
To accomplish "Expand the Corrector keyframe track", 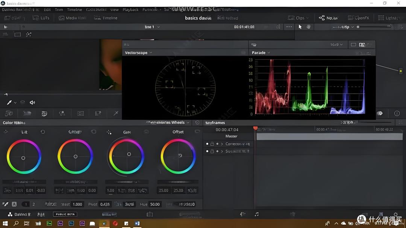I will click(222, 144).
